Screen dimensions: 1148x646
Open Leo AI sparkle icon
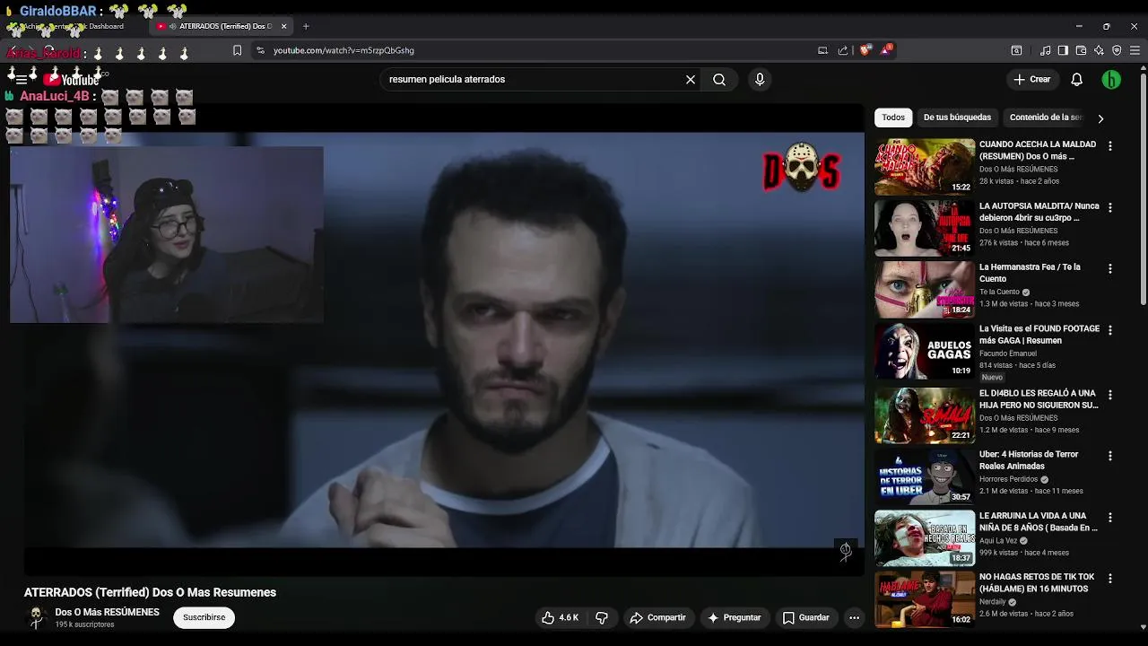(1099, 50)
